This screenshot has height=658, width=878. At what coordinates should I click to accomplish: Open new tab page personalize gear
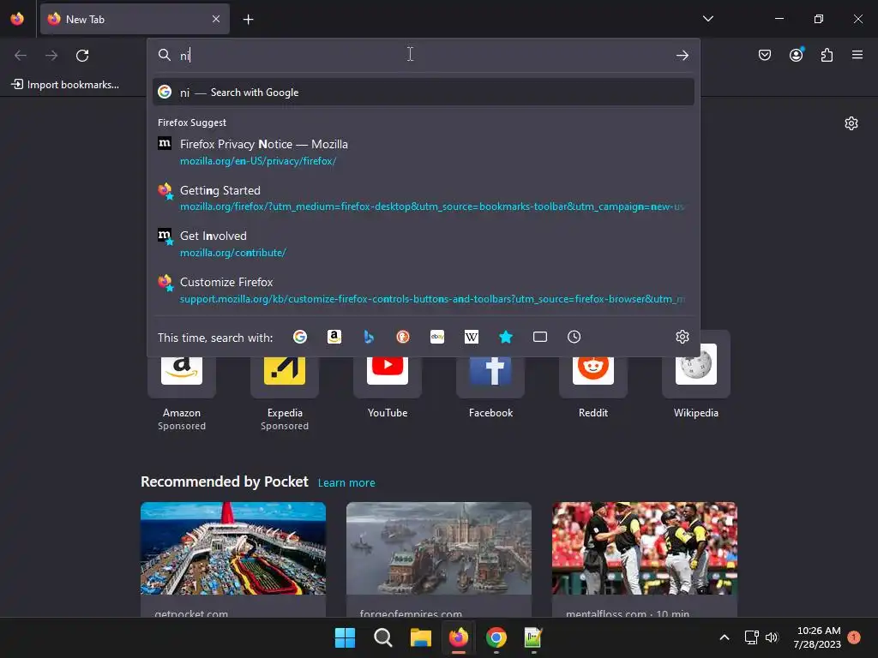tap(851, 123)
